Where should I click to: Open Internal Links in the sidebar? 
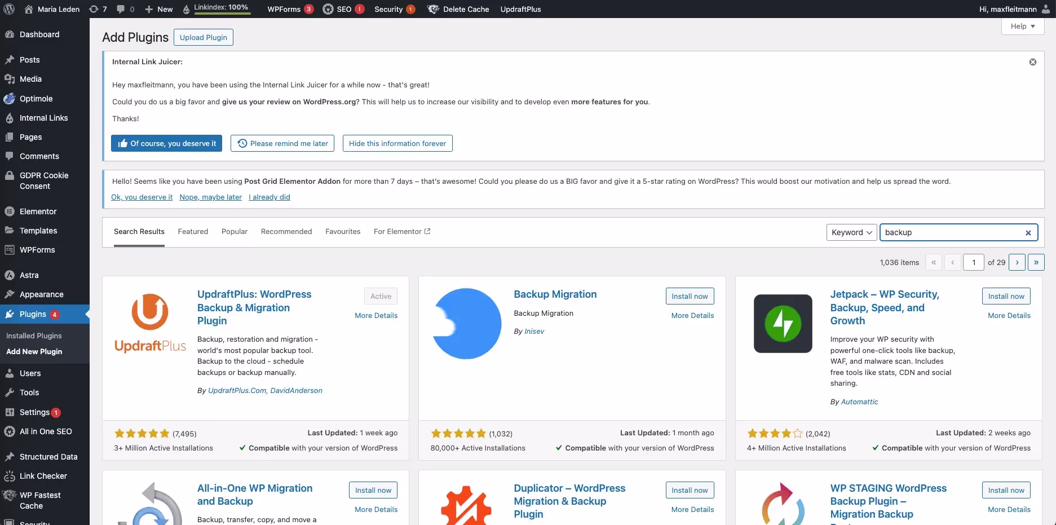pyautogui.click(x=45, y=118)
